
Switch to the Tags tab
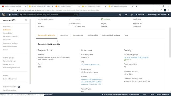(x=126, y=35)
